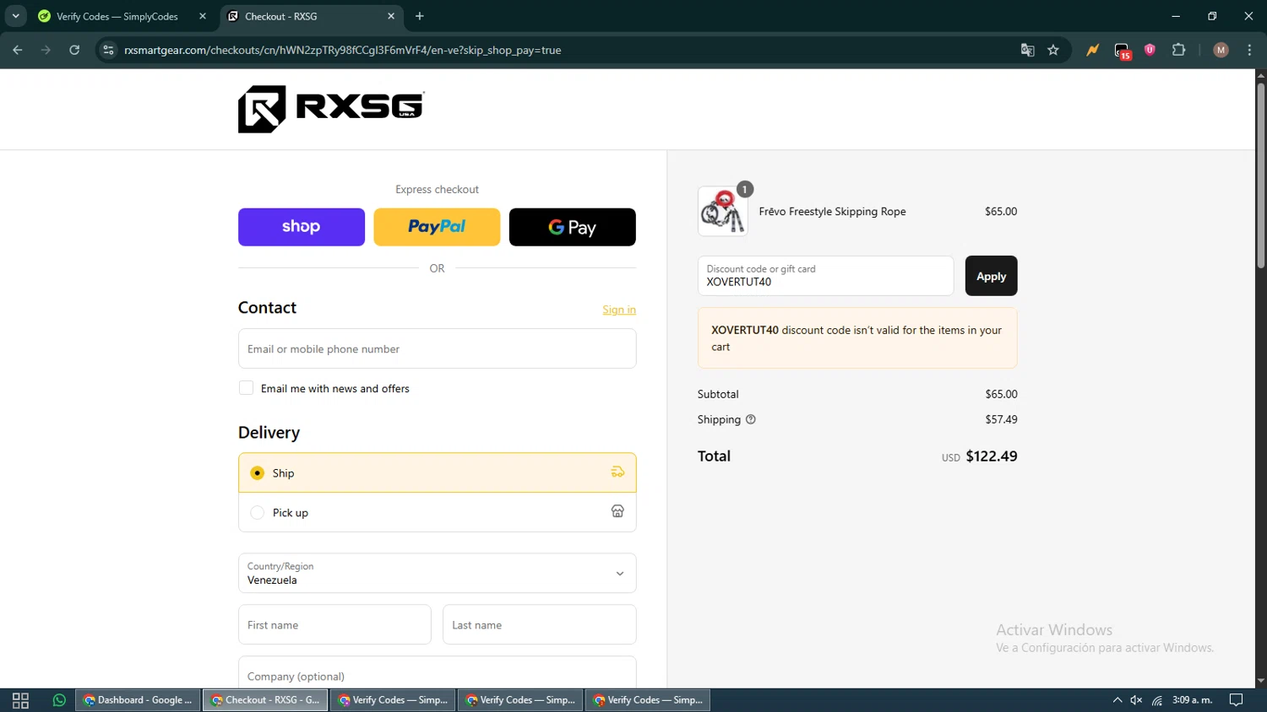Click the network Wi-Fi tray icon
Viewport: 1267px width, 712px height.
pyautogui.click(x=1157, y=700)
